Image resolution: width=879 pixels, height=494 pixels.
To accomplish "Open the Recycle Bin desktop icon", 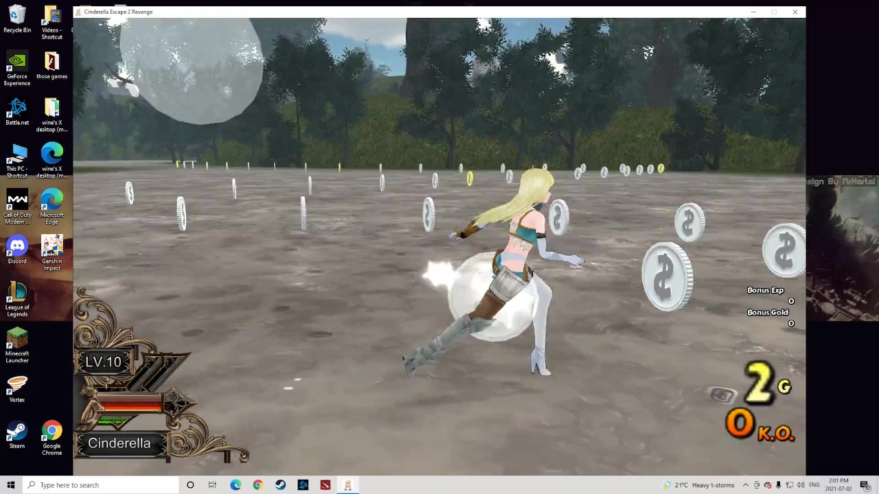I will pyautogui.click(x=17, y=19).
